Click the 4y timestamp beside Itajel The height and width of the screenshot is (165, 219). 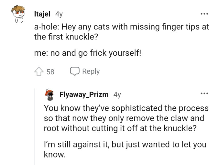pos(59,14)
